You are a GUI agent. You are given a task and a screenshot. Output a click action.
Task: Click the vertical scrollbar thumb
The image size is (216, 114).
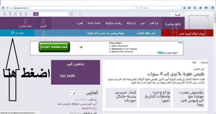point(215,18)
